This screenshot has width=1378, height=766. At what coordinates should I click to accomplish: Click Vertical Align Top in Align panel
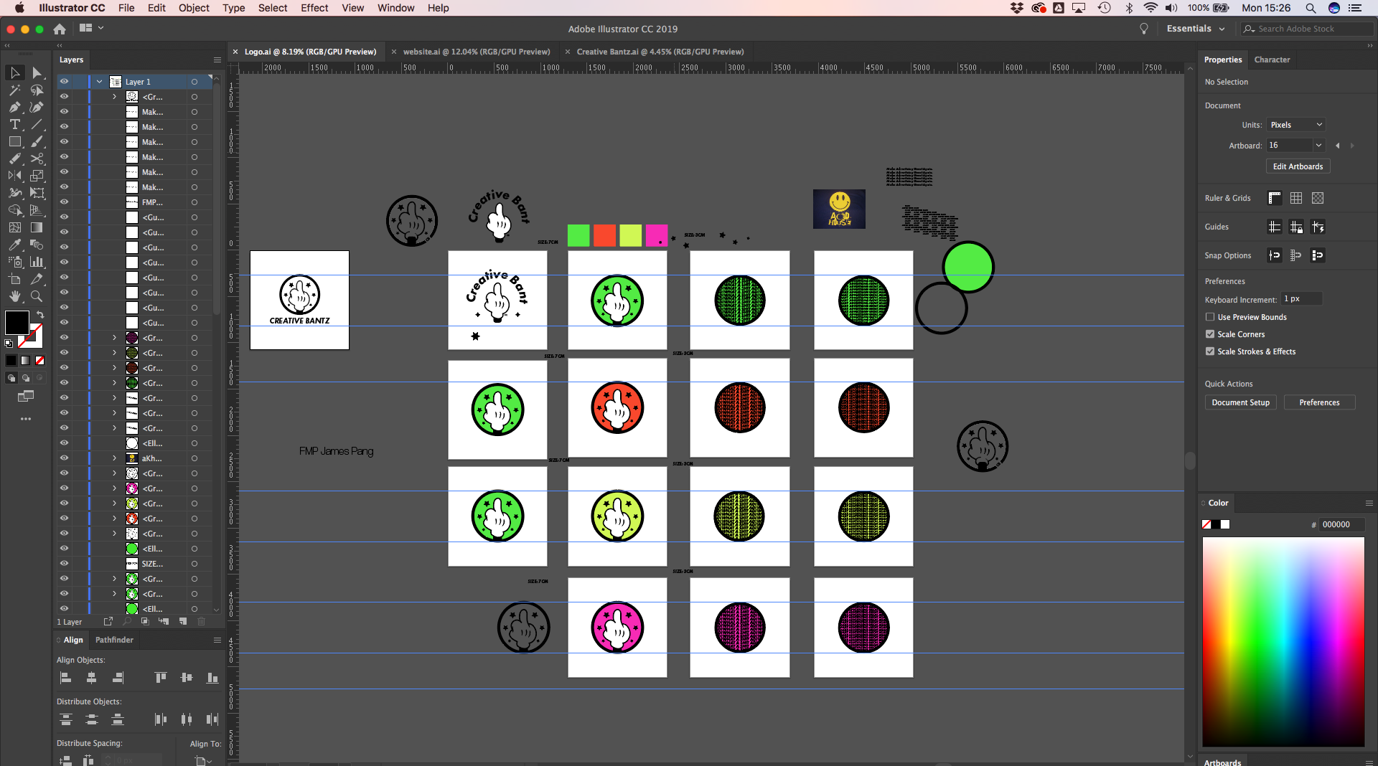(161, 678)
